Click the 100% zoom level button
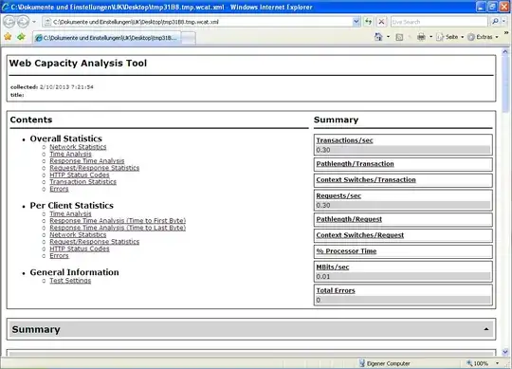 477,363
